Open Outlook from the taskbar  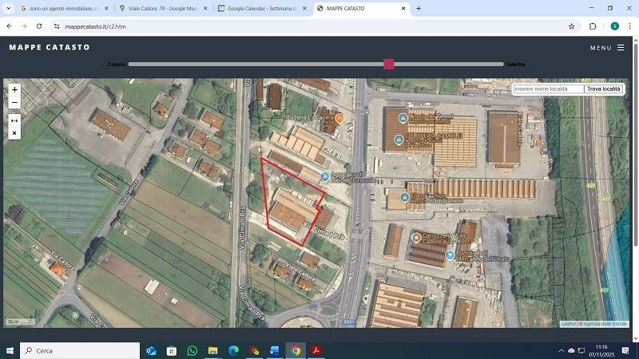[151, 350]
